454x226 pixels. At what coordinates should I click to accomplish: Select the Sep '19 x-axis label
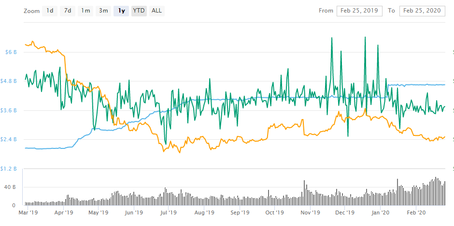(x=240, y=212)
